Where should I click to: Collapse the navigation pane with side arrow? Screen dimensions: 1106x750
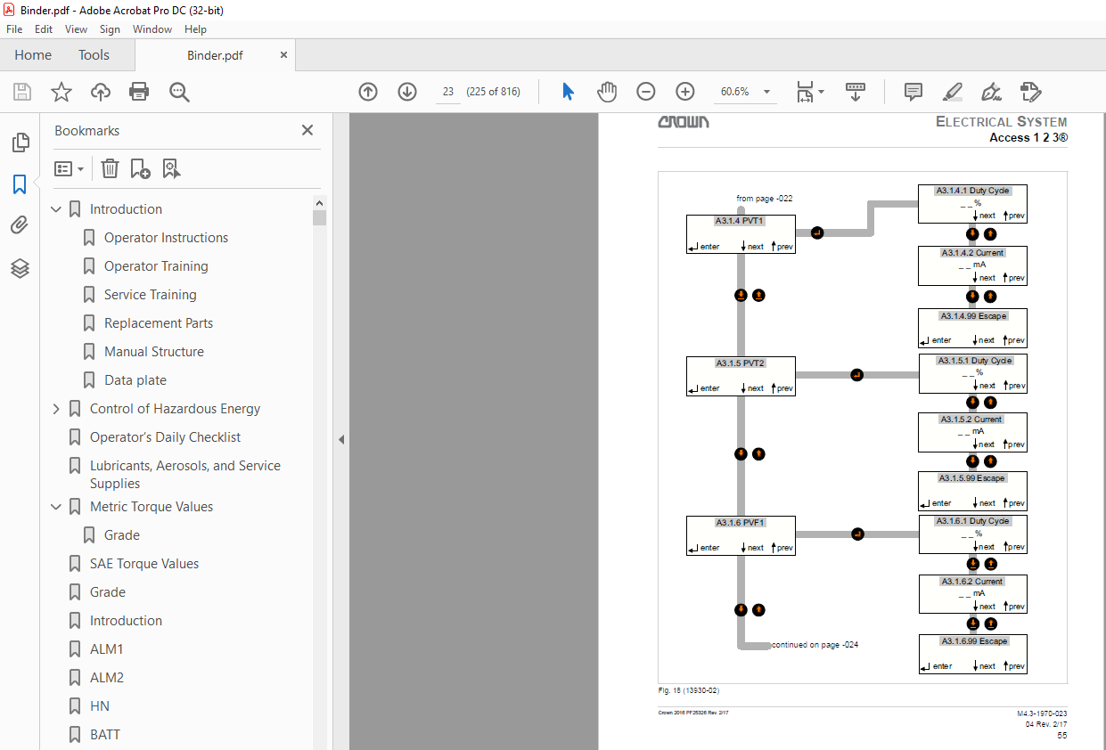[340, 439]
